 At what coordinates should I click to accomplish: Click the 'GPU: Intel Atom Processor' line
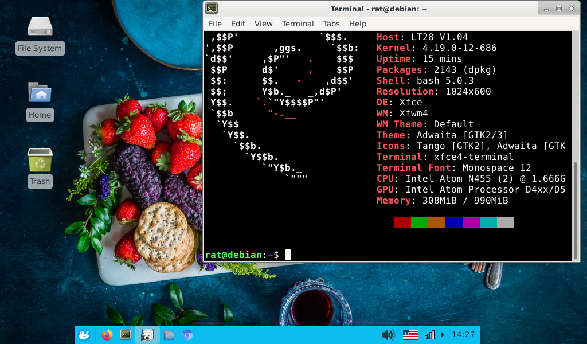[471, 189]
